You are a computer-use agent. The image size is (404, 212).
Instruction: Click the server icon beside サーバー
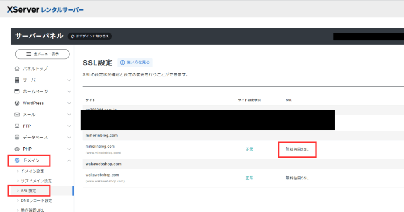(17, 80)
